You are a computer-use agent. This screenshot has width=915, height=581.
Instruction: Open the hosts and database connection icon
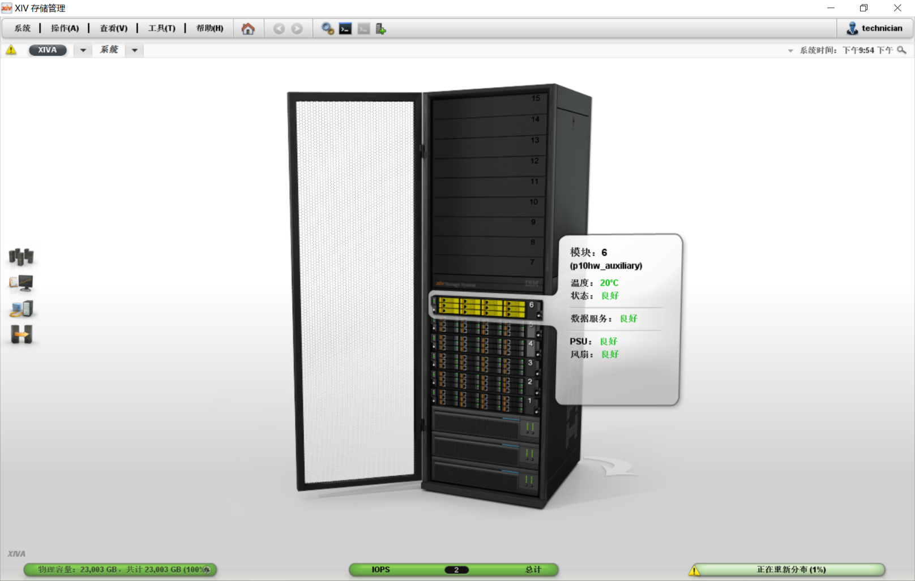click(22, 309)
